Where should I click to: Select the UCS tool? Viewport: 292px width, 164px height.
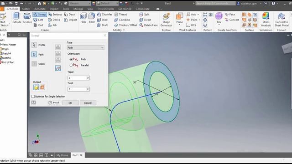tap(191, 25)
